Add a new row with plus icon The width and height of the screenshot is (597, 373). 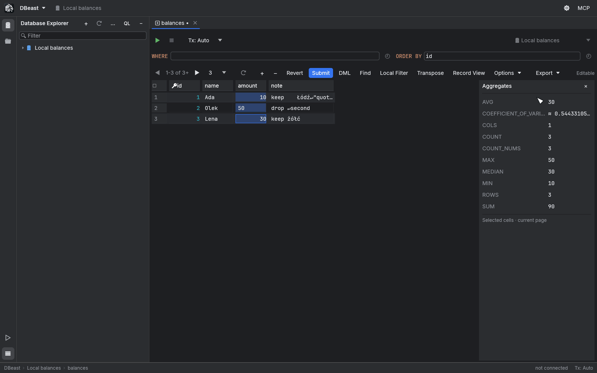click(x=262, y=73)
